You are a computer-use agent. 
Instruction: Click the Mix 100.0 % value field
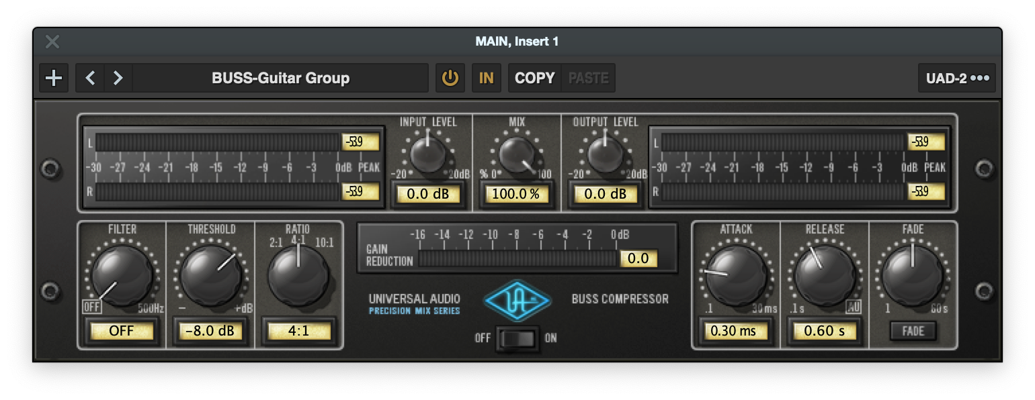point(516,195)
